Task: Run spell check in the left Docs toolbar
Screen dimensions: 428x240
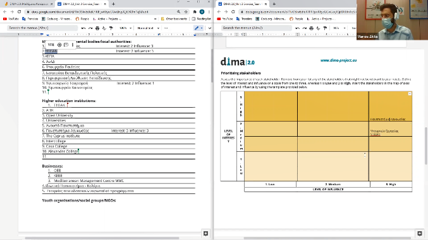Action: (x=104, y=28)
